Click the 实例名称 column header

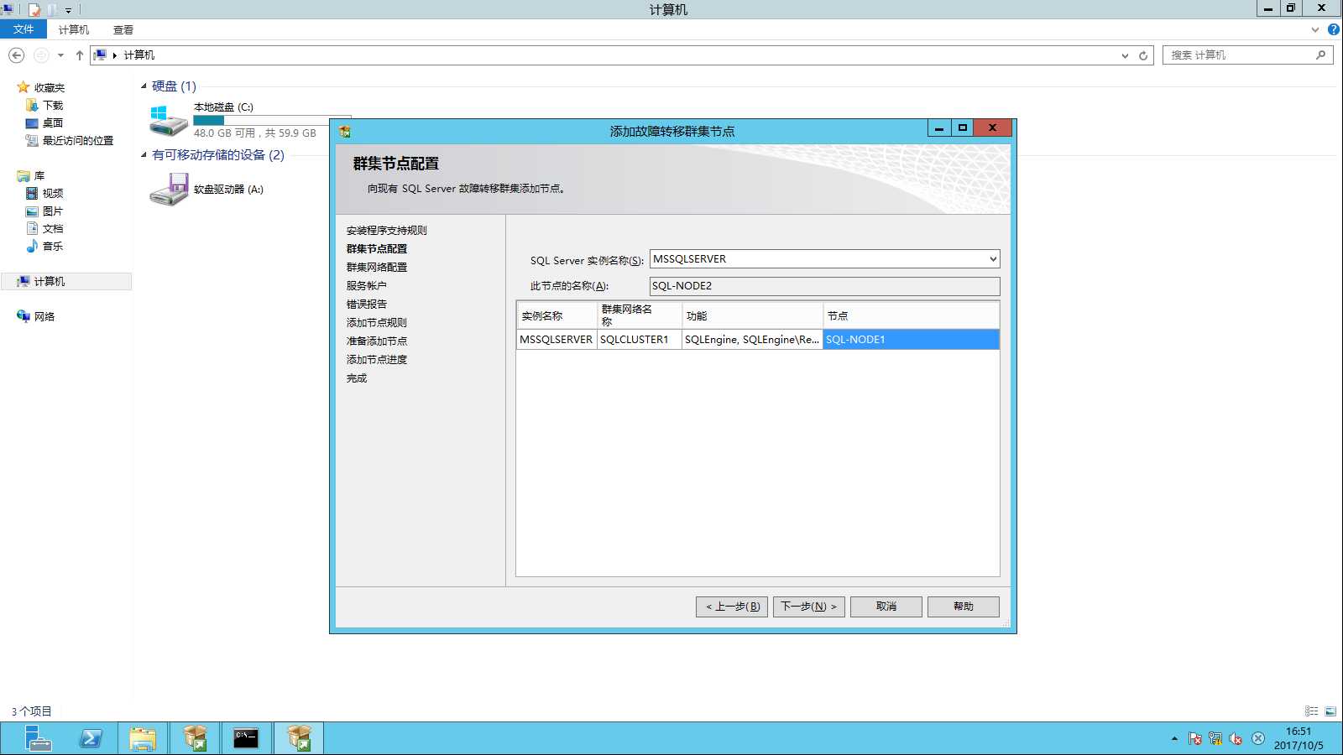(x=557, y=316)
